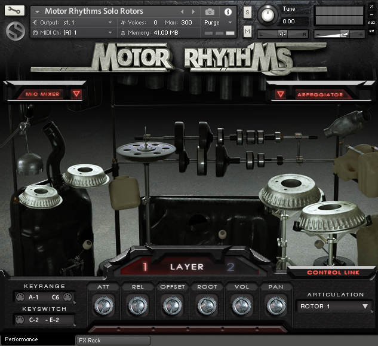Toggle the PV button
The height and width of the screenshot is (346, 378).
pyautogui.click(x=371, y=31)
